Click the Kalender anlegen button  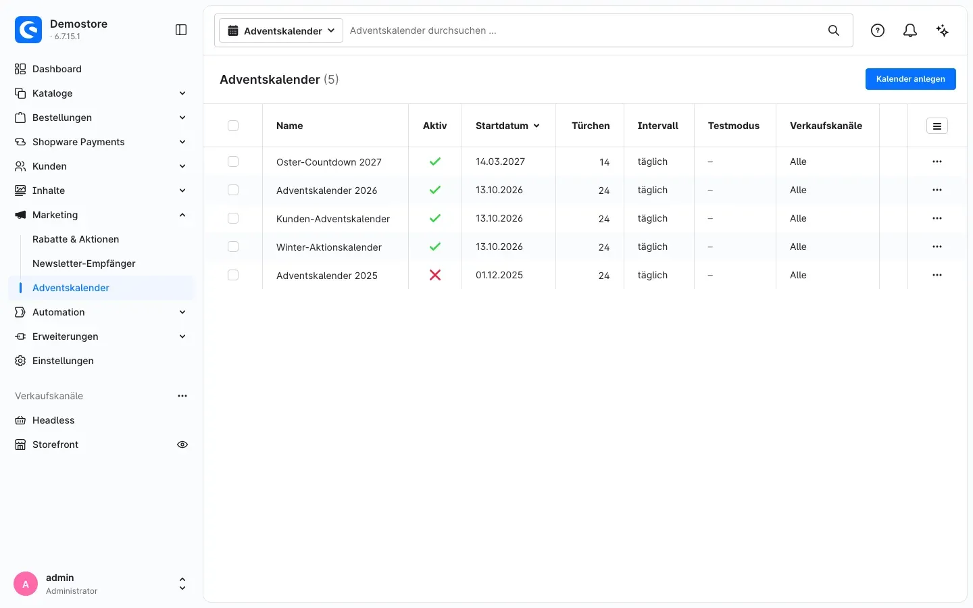[911, 79]
